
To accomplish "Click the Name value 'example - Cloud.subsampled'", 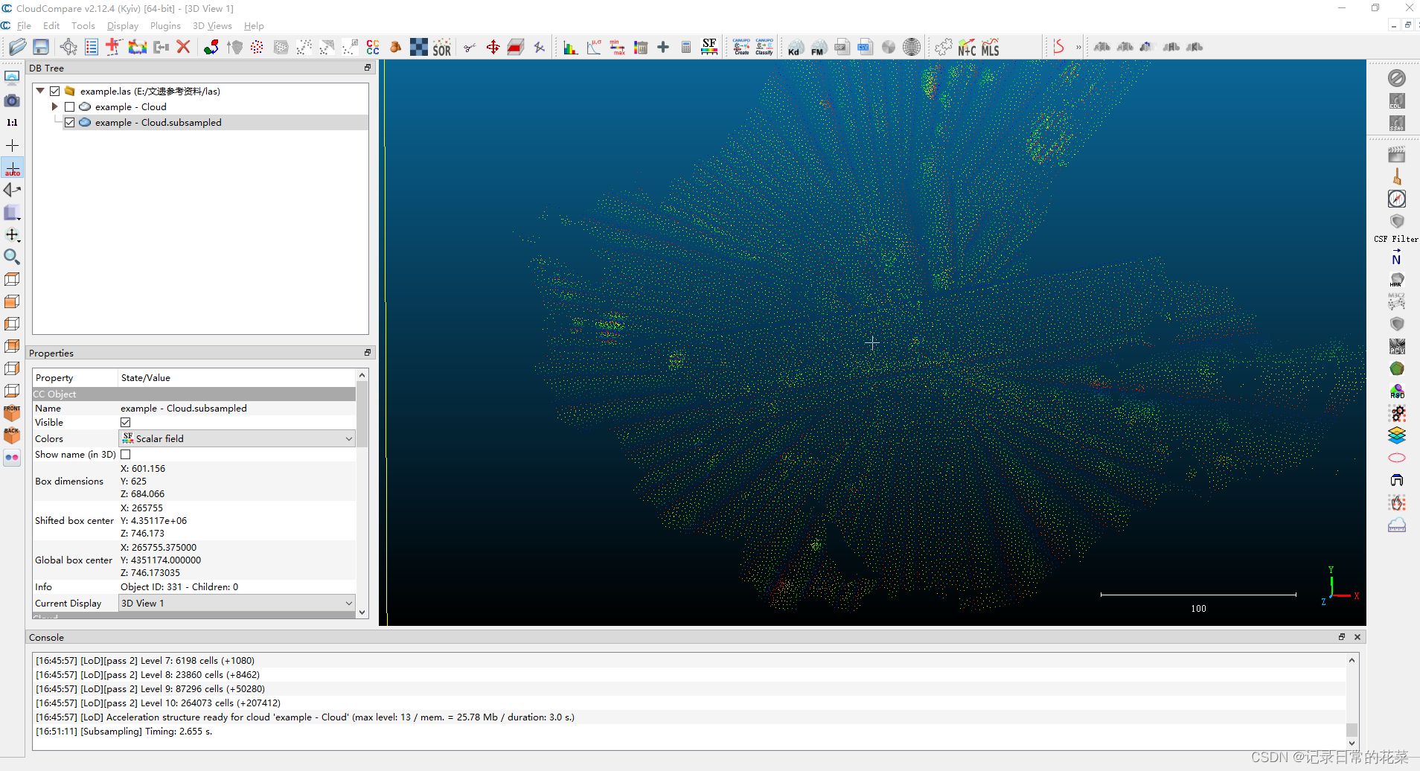I will (184, 408).
